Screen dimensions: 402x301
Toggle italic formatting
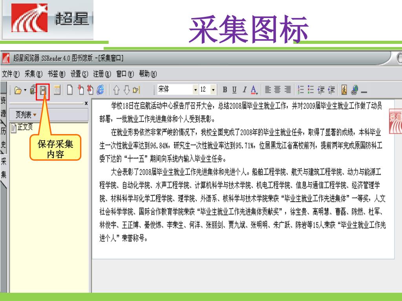point(244,90)
